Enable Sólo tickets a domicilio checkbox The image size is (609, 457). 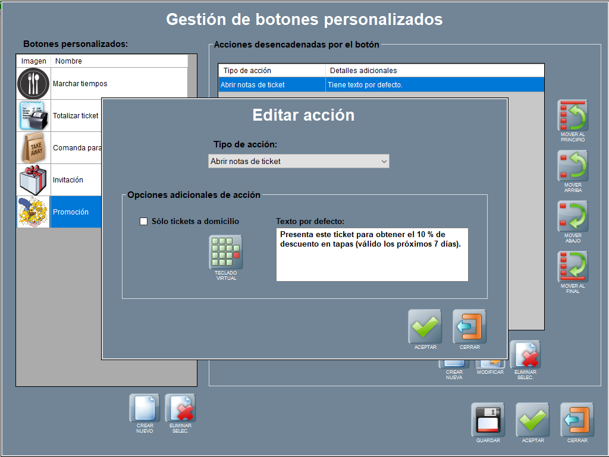coord(143,222)
